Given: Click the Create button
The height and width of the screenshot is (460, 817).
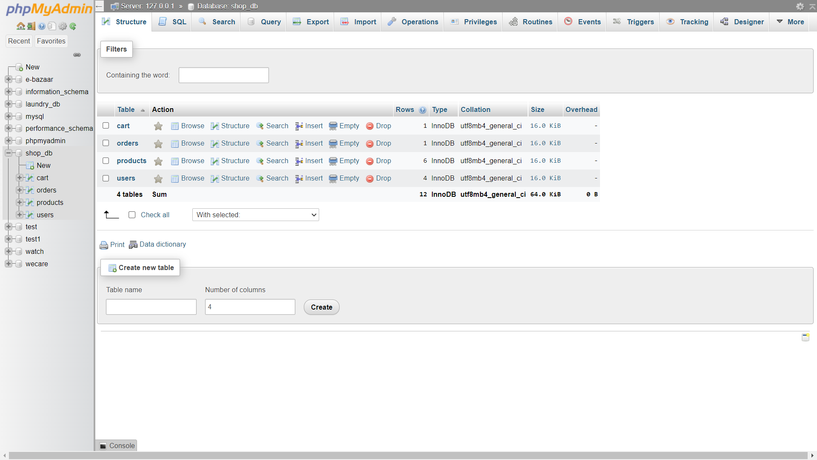Looking at the screenshot, I should coord(322,307).
